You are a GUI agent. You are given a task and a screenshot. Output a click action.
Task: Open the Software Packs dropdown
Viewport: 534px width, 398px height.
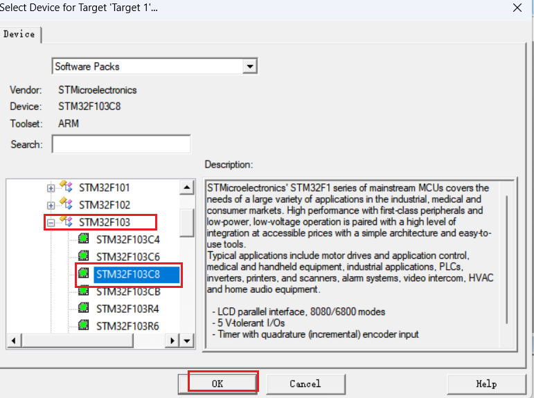point(250,66)
